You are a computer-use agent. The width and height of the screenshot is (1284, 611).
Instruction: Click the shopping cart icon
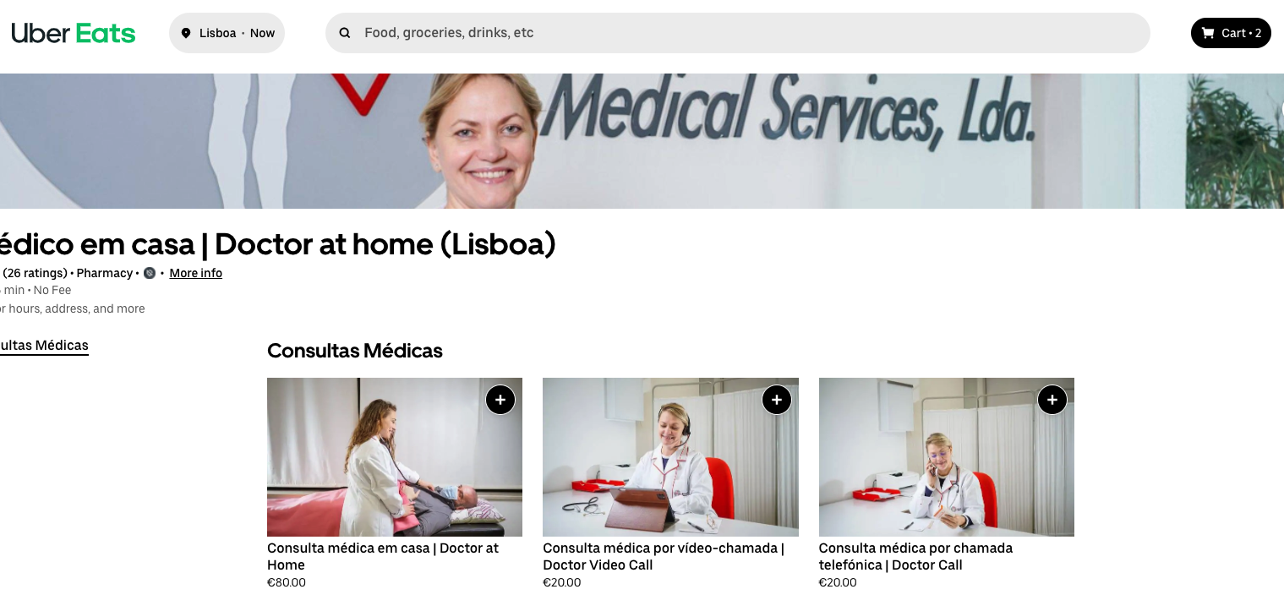tap(1208, 33)
